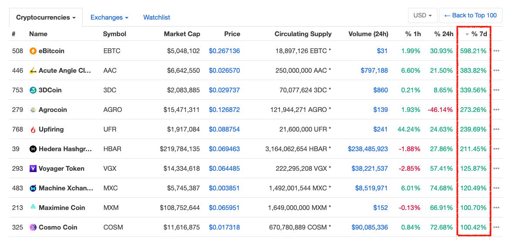Click the 3DCoin logo icon

pyautogui.click(x=33, y=90)
